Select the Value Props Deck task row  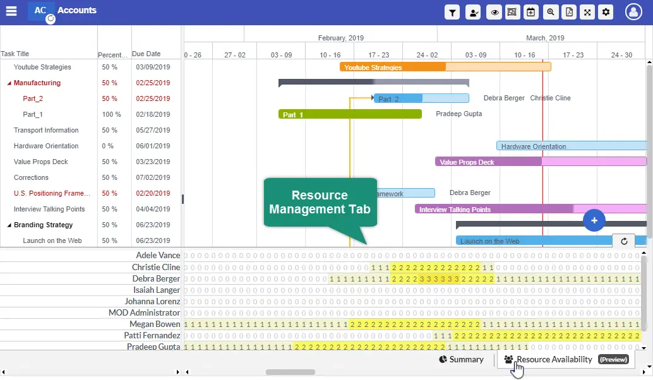41,162
